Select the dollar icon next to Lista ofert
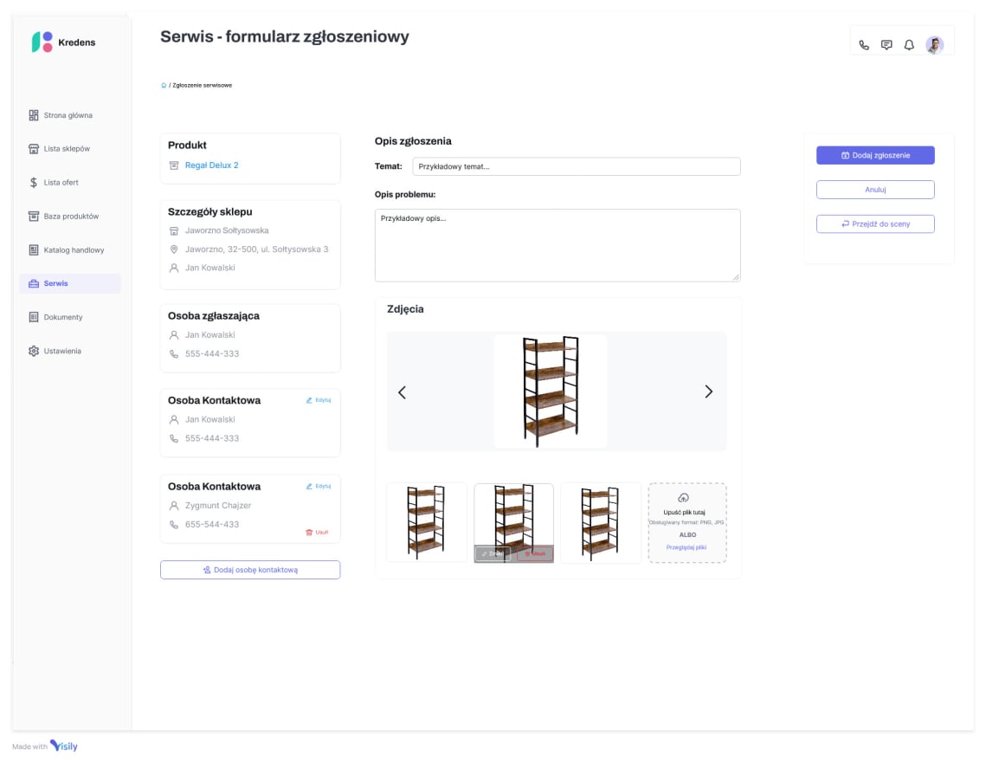This screenshot has height=763, width=986. pyautogui.click(x=33, y=182)
